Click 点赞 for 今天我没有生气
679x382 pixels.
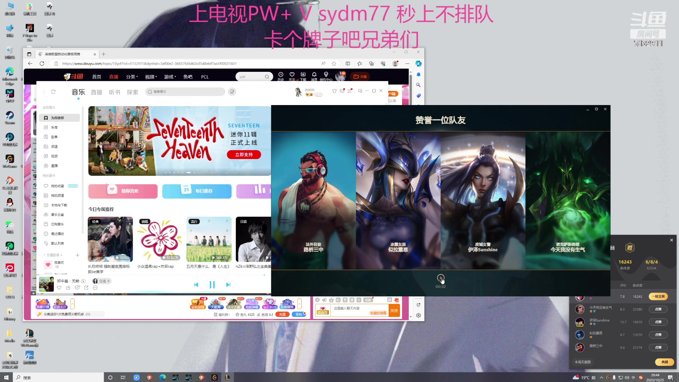coord(658,309)
